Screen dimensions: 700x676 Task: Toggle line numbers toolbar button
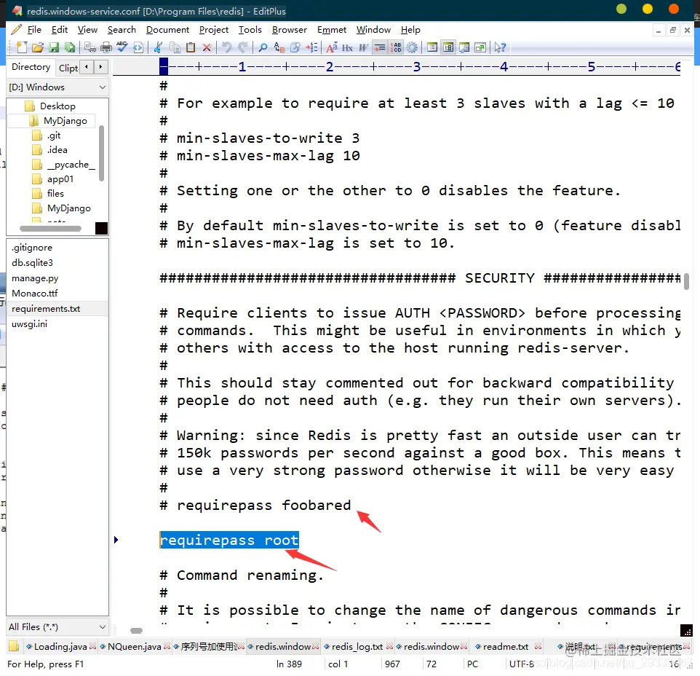pos(396,47)
